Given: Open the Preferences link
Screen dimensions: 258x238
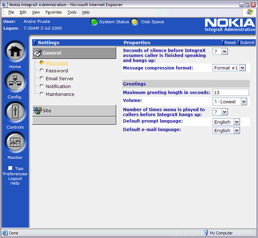Looking at the screenshot, I should coord(15,174).
